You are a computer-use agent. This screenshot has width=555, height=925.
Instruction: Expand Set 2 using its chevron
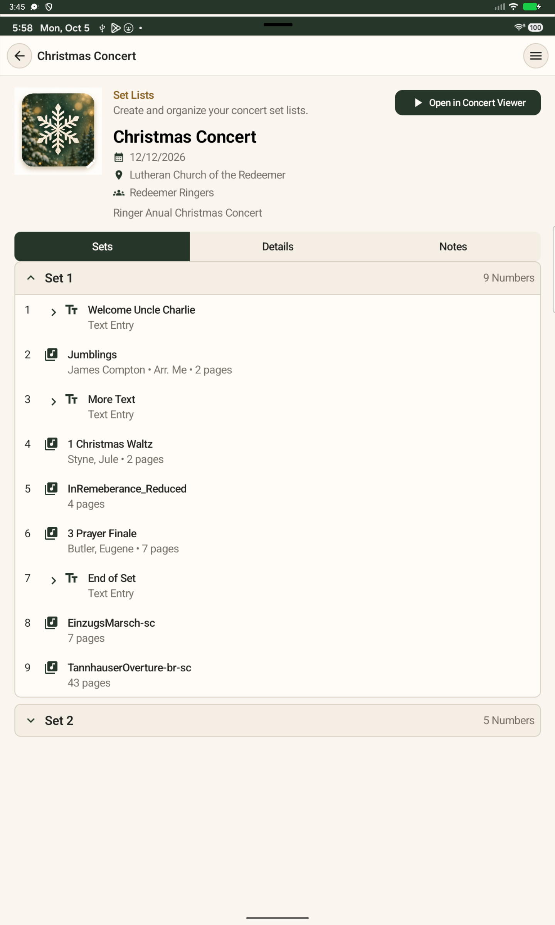[x=31, y=720]
